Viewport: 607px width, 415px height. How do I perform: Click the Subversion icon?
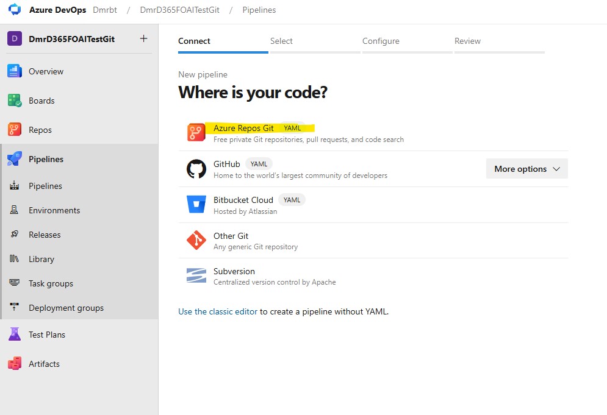pos(196,276)
